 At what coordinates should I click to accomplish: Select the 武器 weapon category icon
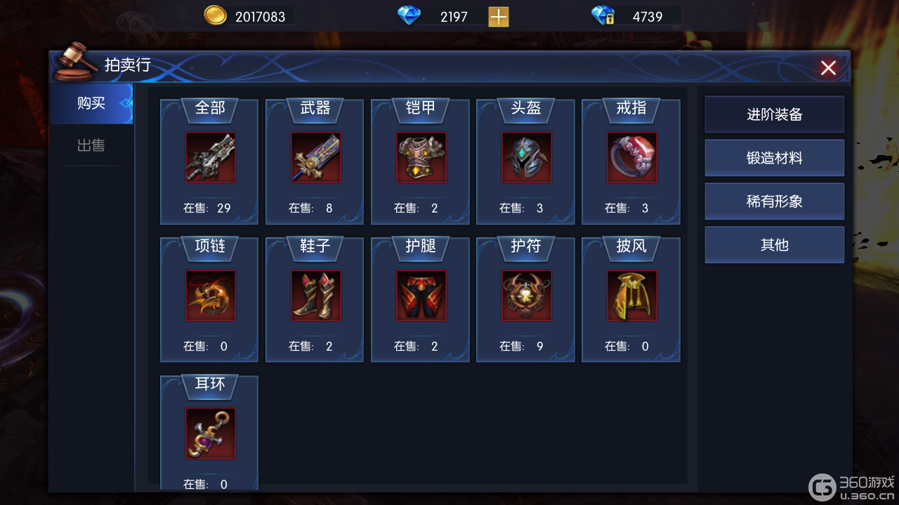315,158
